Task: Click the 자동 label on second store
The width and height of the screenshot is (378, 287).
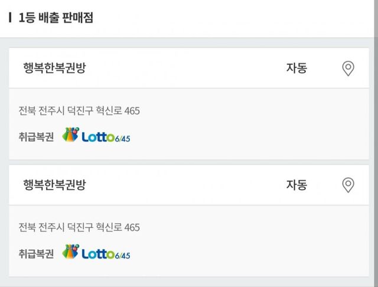Action: (x=296, y=185)
